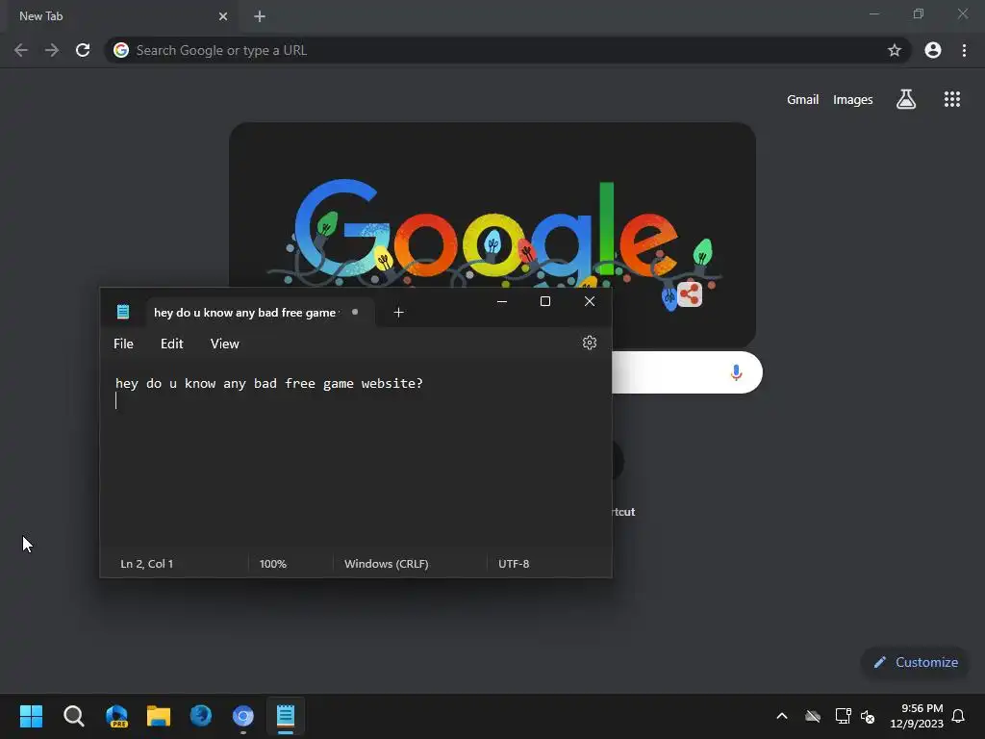Open the clock showing 9:56 PM
The width and height of the screenshot is (985, 739).
pyautogui.click(x=917, y=716)
